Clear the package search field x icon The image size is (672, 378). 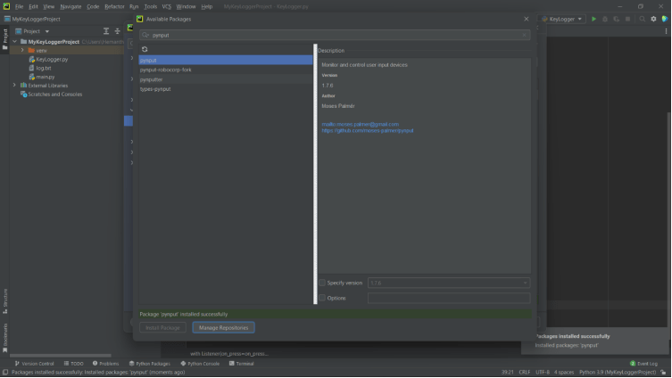tap(524, 35)
